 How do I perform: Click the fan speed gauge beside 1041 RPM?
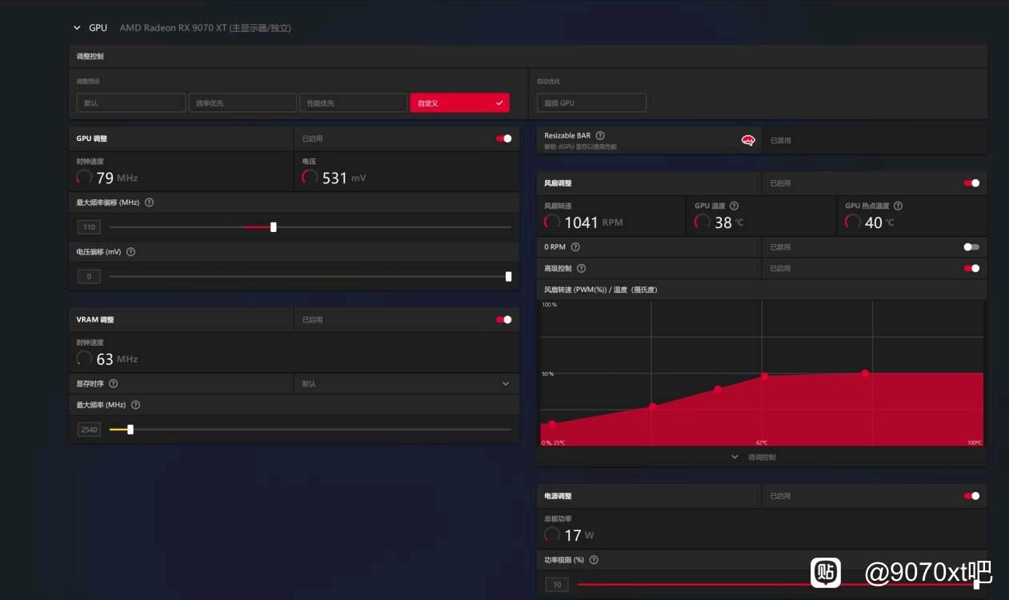pos(551,222)
